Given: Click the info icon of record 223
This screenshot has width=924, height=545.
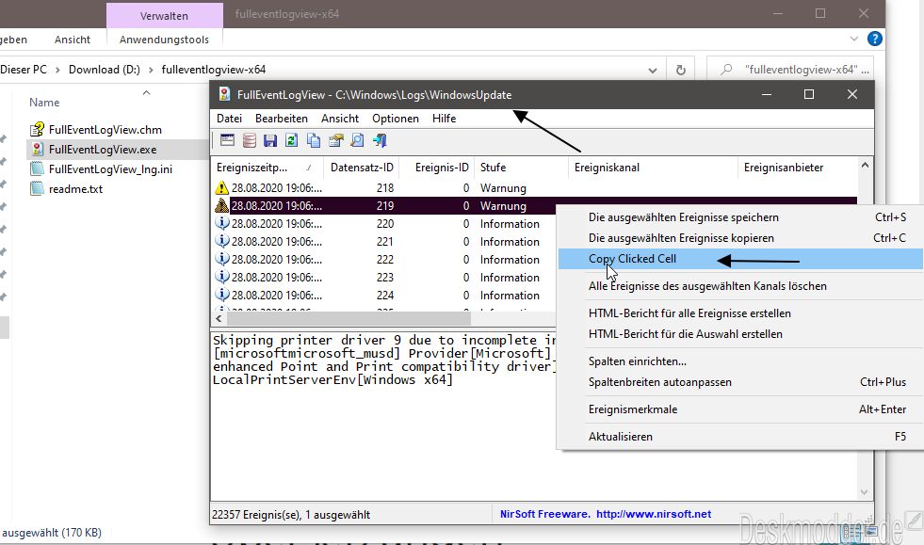Looking at the screenshot, I should click(221, 277).
